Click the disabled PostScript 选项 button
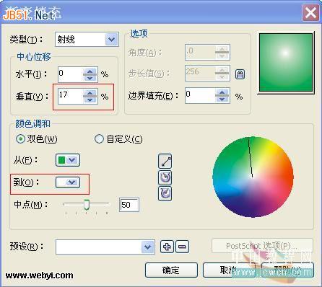 click(x=262, y=246)
